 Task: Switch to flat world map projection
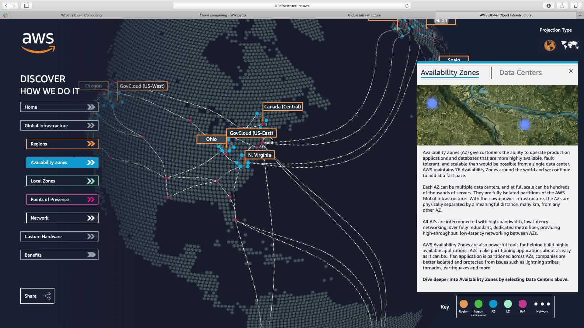coord(570,45)
